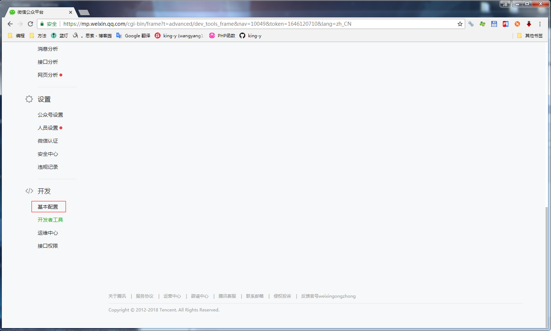Open the Chrome three-dot menu
Image resolution: width=551 pixels, height=331 pixels.
tap(540, 24)
